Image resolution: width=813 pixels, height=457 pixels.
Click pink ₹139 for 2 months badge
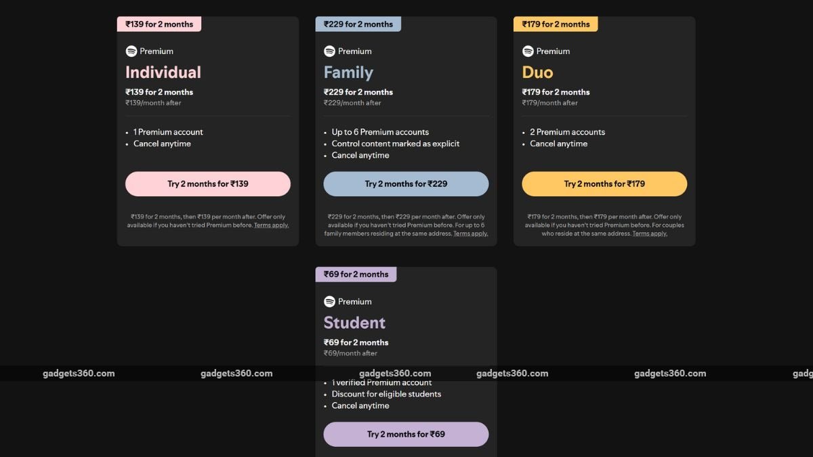[159, 24]
